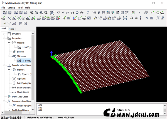Select thickness item 1: 3.0480
Screen dimensions: 167x120
coord(27,61)
